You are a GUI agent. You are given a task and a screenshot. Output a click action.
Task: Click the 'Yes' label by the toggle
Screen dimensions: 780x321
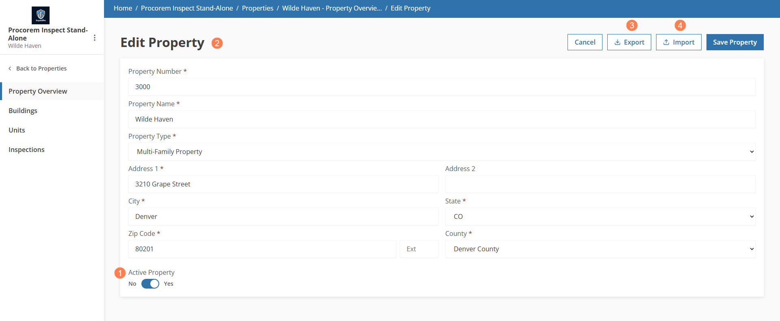pos(169,284)
